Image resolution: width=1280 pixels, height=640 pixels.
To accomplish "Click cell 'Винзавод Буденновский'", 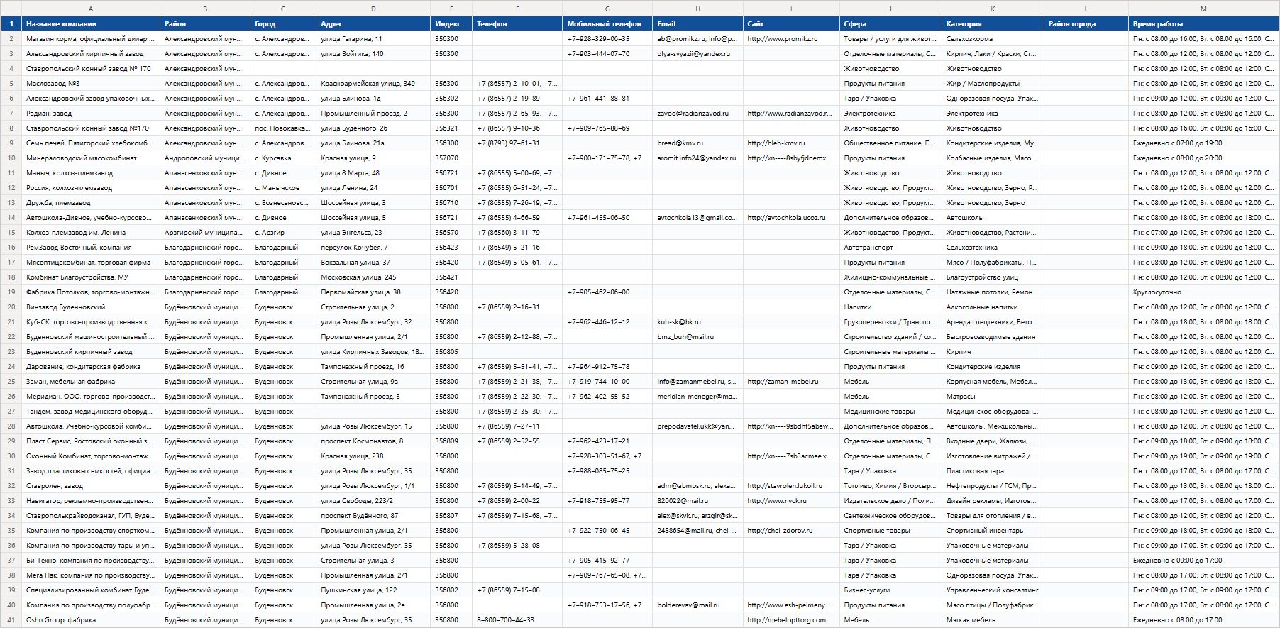I will pyautogui.click(x=91, y=307).
